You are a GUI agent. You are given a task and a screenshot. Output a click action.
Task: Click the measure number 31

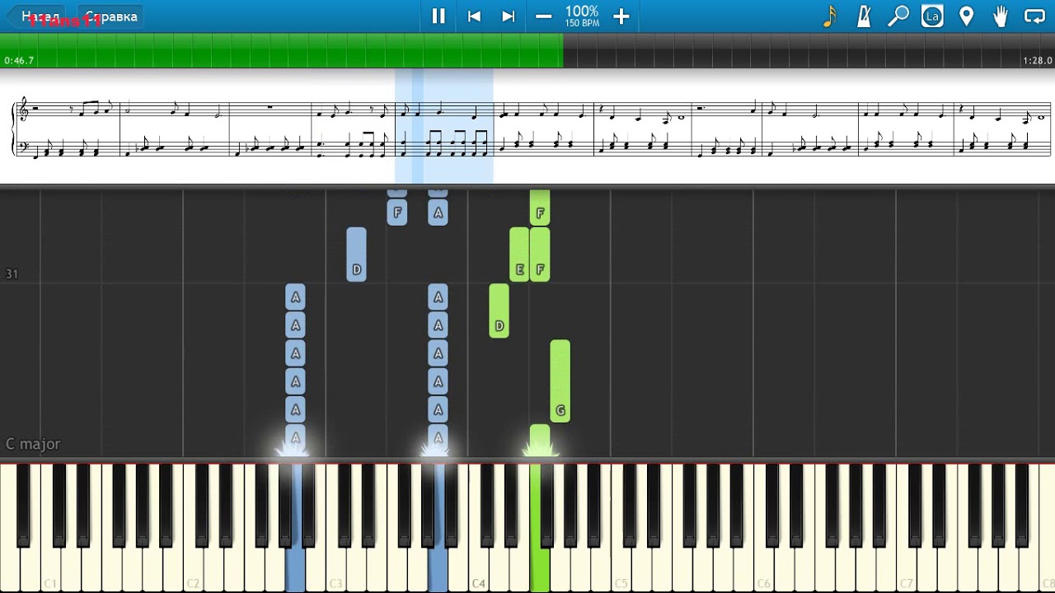(x=12, y=273)
